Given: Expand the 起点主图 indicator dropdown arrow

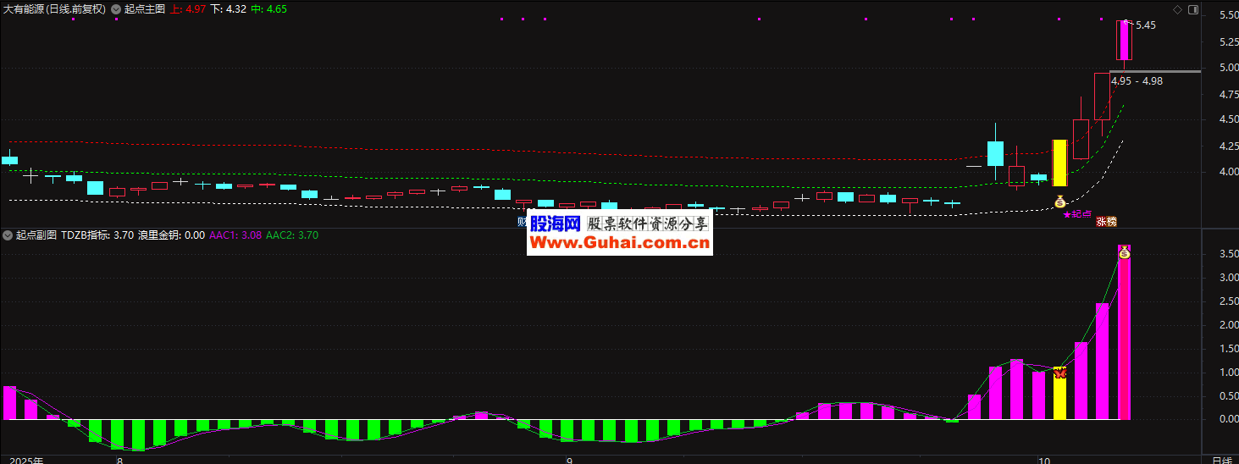Looking at the screenshot, I should pyautogui.click(x=116, y=9).
